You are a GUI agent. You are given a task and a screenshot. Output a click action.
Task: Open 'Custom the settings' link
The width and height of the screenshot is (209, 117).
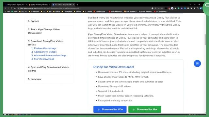point(44,48)
